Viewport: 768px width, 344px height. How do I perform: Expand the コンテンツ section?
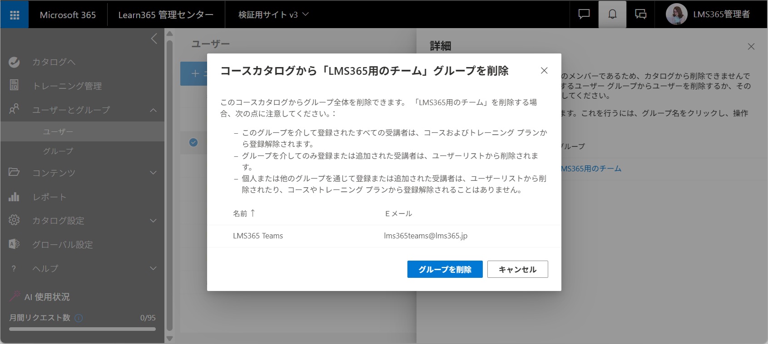pos(154,173)
